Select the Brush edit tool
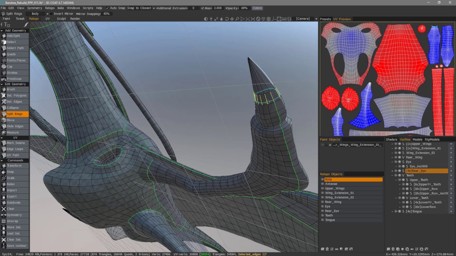The height and width of the screenshot is (256, 456). click(15, 89)
